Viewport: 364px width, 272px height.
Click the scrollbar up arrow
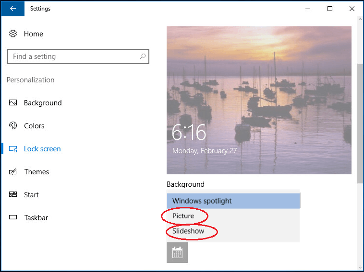pyautogui.click(x=360, y=20)
